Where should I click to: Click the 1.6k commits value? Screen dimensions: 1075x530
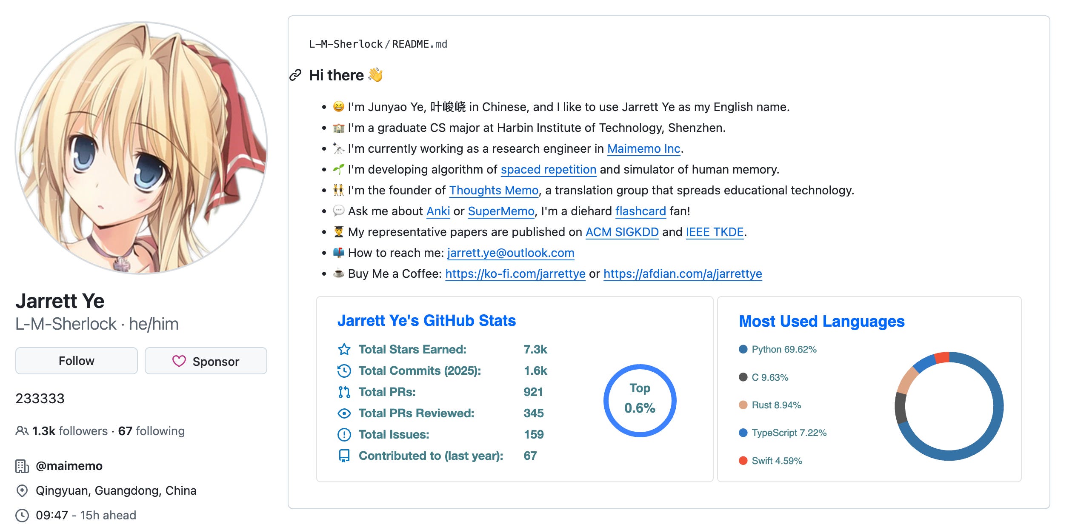pyautogui.click(x=535, y=370)
